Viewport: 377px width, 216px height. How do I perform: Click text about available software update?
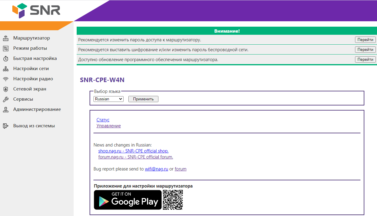click(148, 60)
